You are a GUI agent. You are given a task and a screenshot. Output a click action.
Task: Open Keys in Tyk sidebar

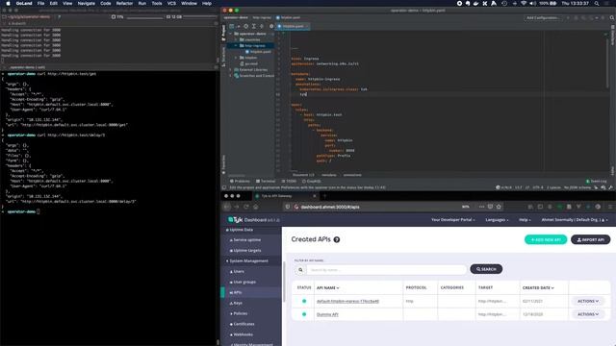[238, 303]
